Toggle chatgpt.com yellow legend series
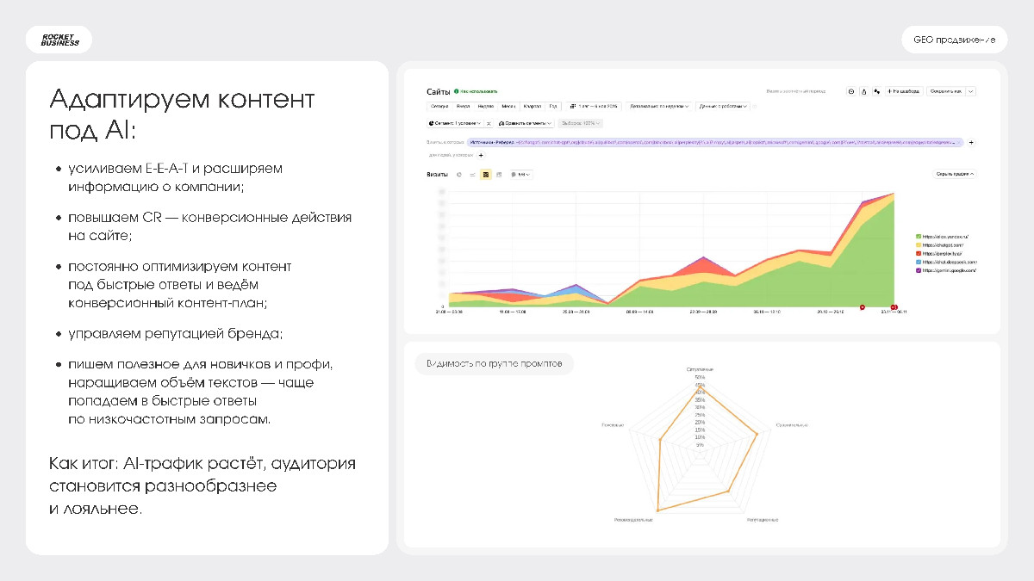This screenshot has height=581, width=1034. [942, 244]
